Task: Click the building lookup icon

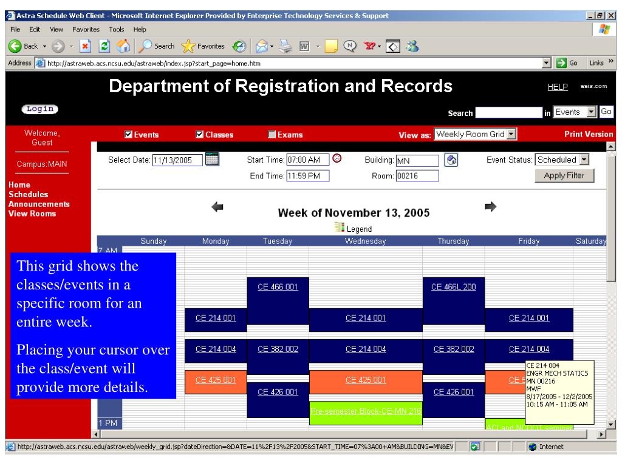Action: (x=451, y=160)
